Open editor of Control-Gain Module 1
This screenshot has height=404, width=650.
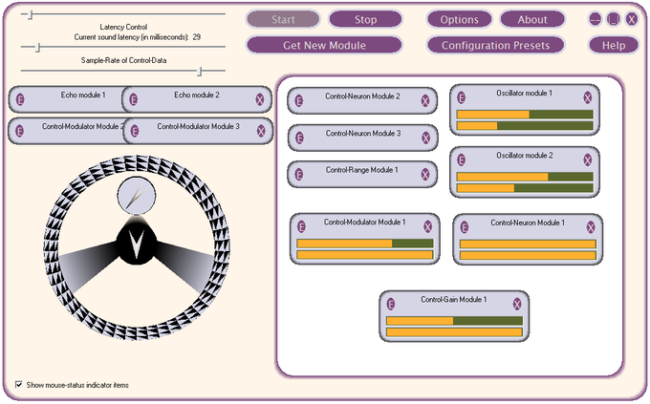point(391,304)
